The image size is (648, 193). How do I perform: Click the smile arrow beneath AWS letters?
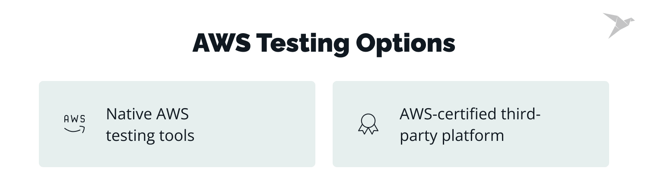(75, 130)
